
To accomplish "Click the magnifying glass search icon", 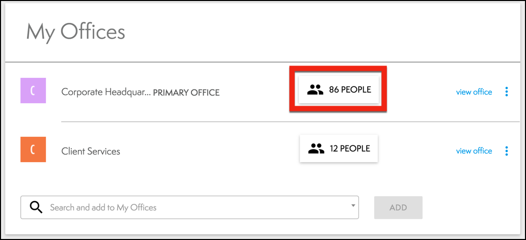I will click(x=36, y=207).
